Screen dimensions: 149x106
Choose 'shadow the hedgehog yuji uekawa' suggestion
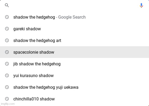[x=75, y=87]
